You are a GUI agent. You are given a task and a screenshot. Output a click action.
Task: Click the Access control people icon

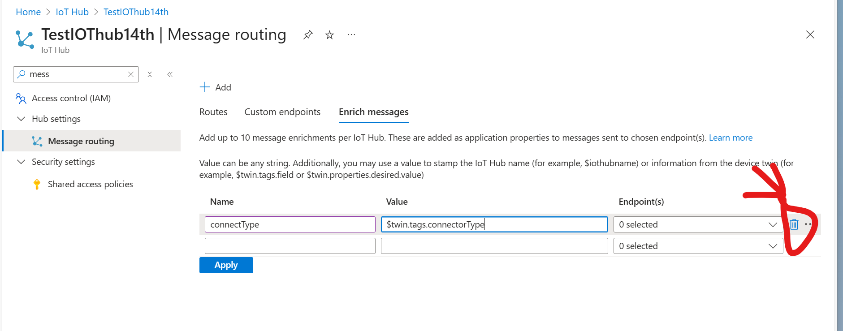click(x=21, y=98)
